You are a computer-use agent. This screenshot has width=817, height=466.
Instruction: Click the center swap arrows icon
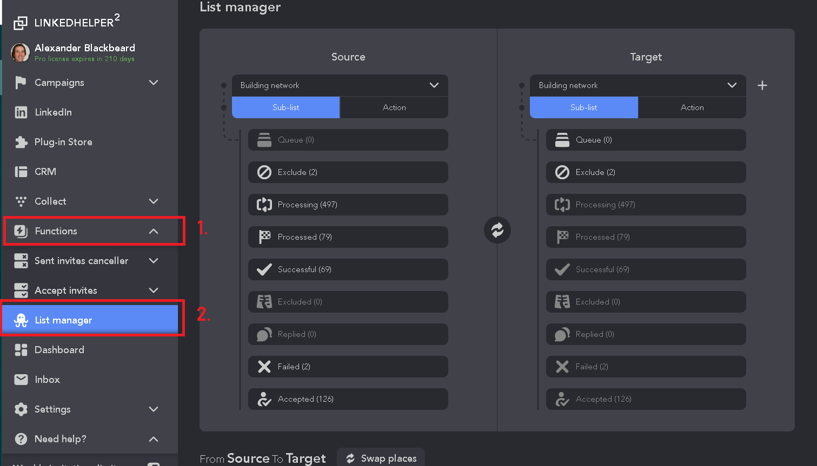click(497, 230)
